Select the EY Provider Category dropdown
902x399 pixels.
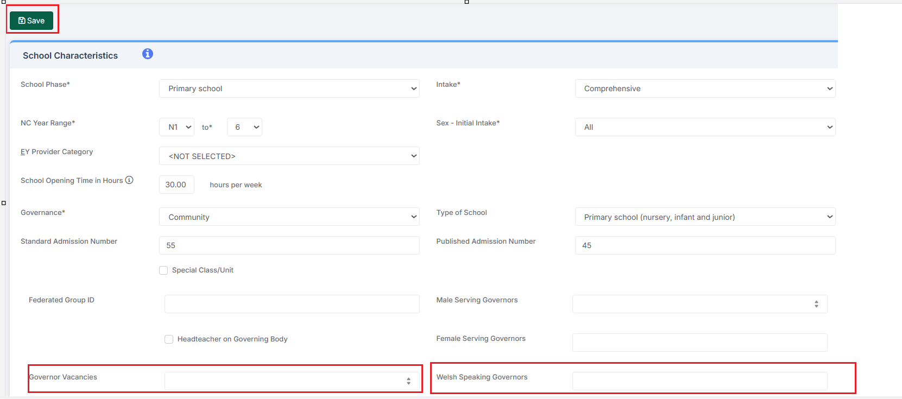(289, 156)
